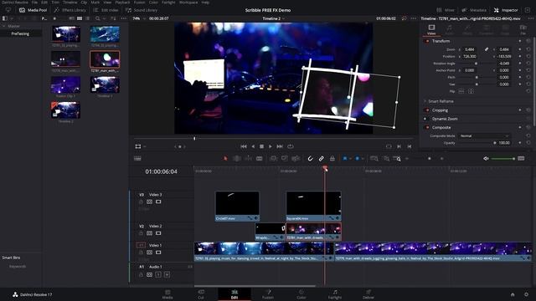This screenshot has height=301, width=536.
Task: Toggle the Cropping section enable switch
Action: point(427,110)
